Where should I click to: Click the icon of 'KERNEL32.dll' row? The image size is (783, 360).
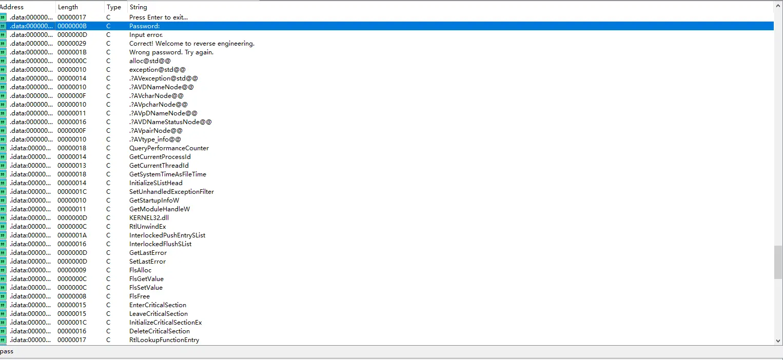point(3,218)
